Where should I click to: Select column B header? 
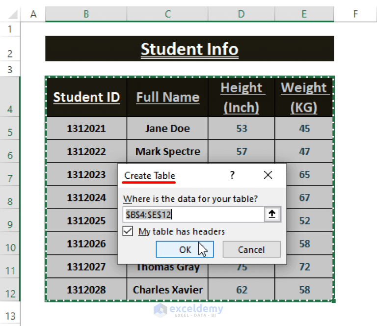[86, 14]
